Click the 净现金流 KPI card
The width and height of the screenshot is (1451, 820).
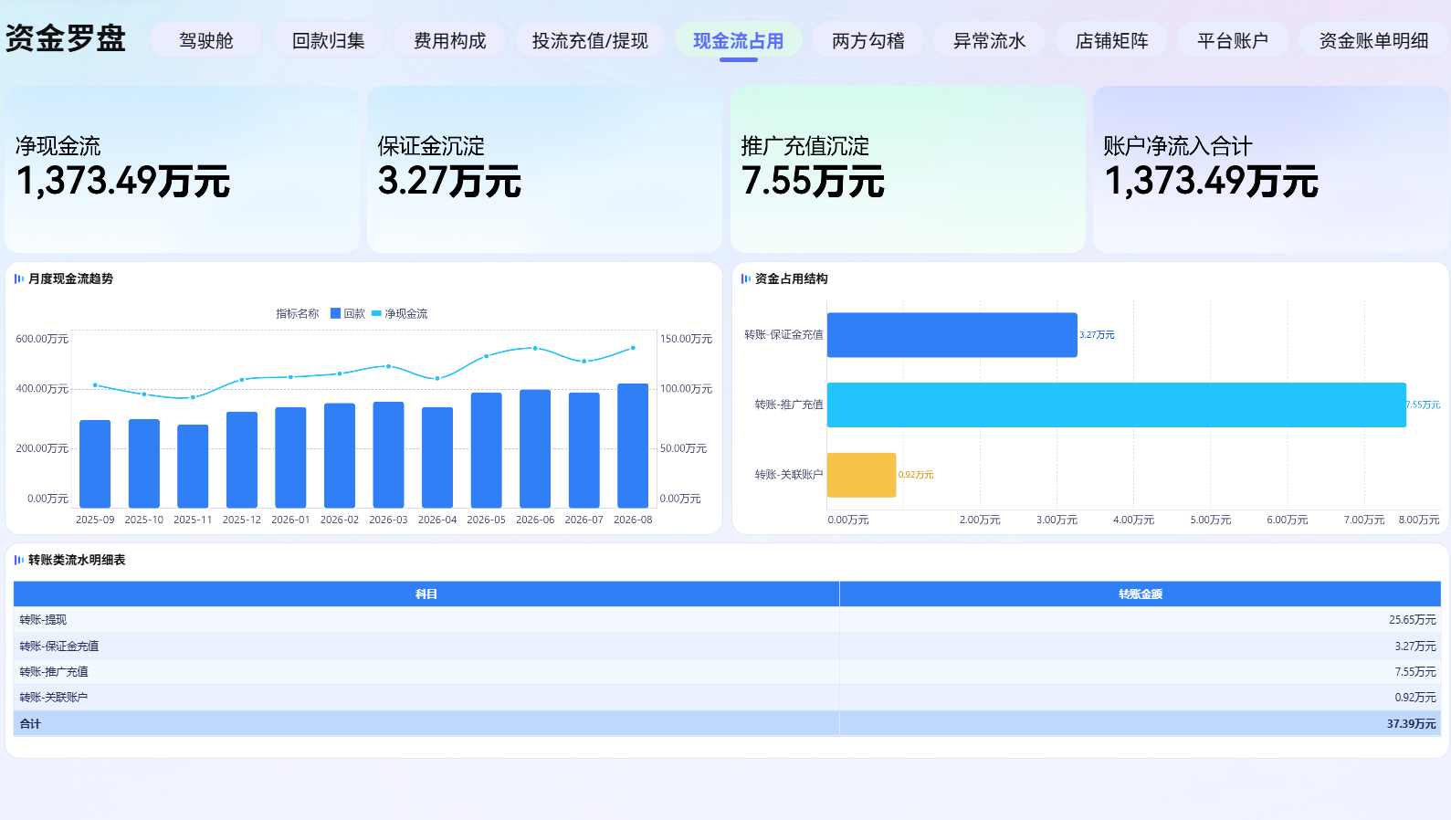182,170
